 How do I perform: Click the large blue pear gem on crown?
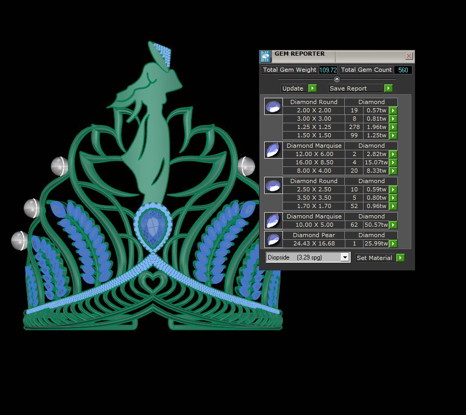(152, 228)
